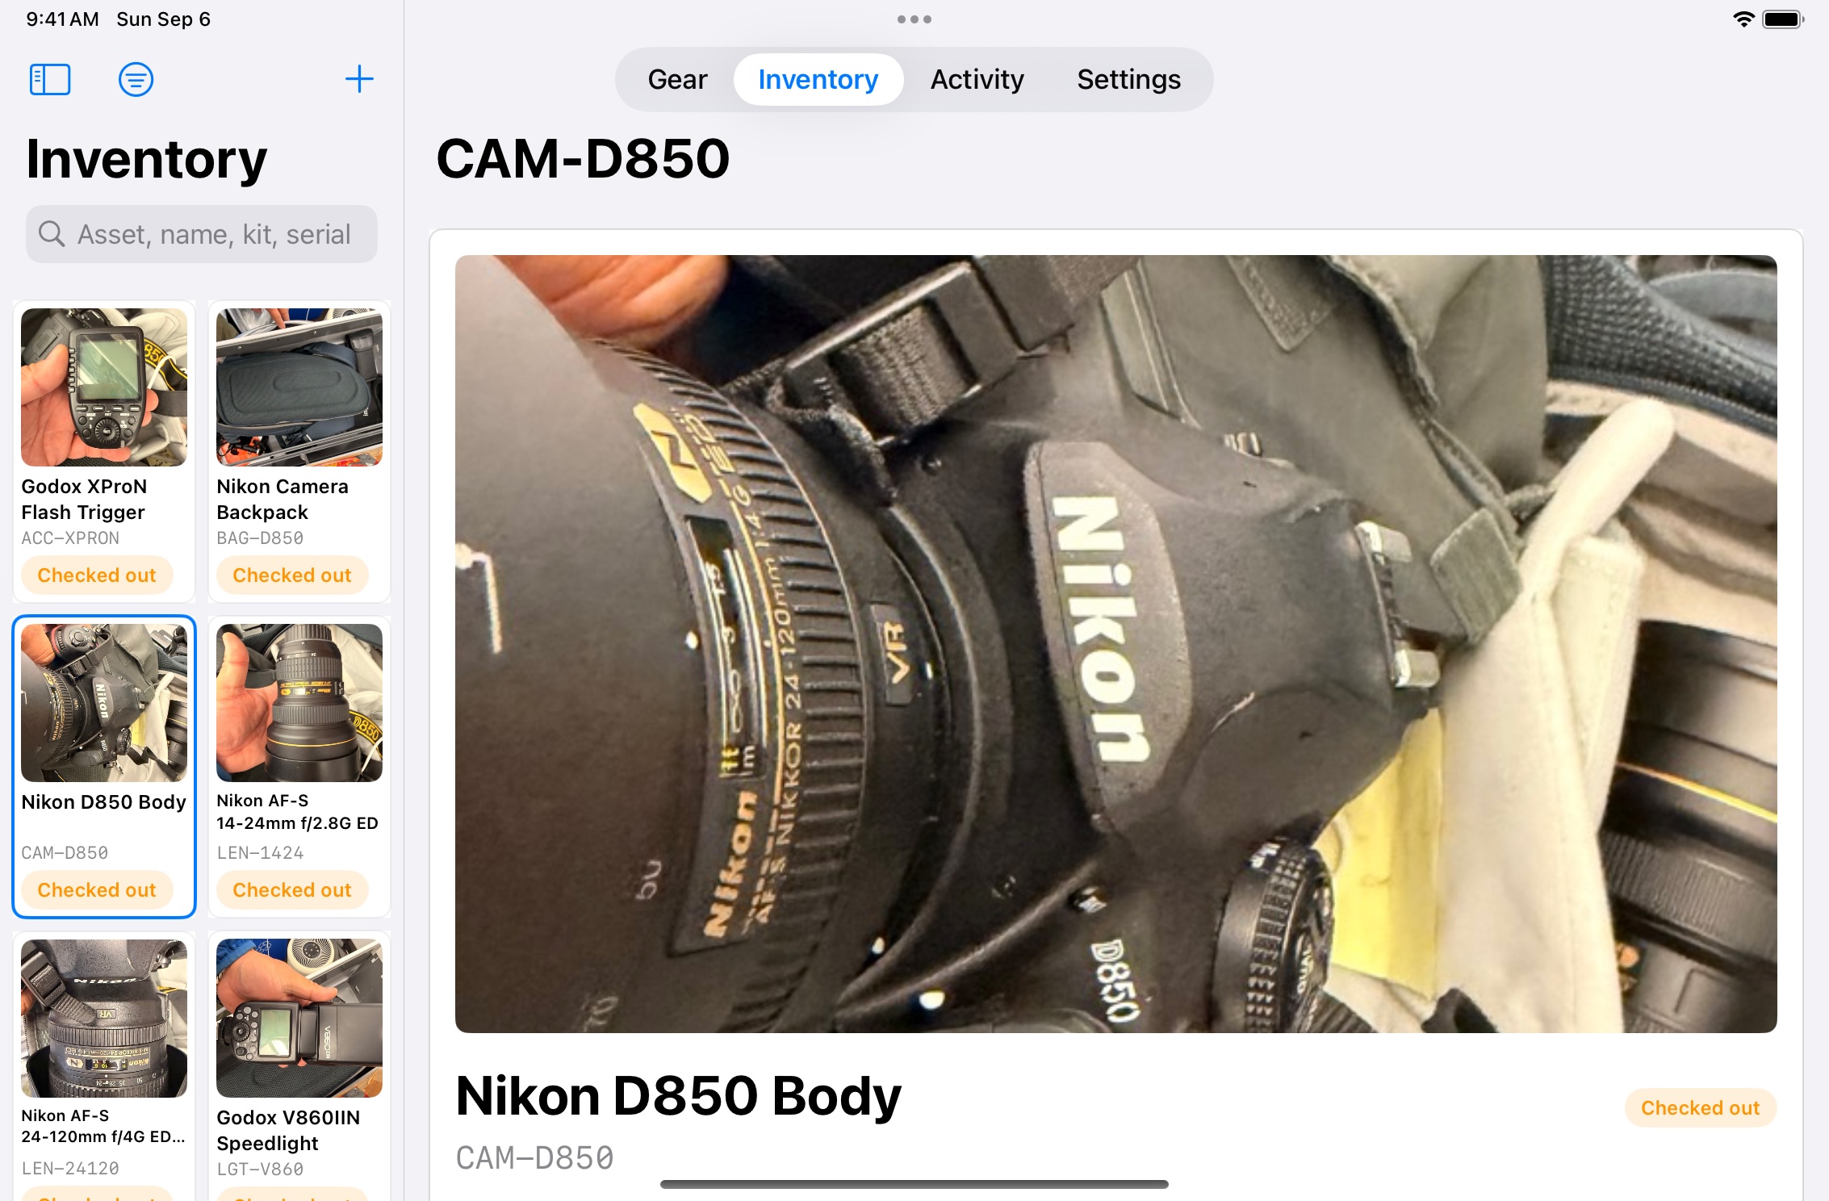Go to the Settings tab
The width and height of the screenshot is (1829, 1201).
click(1128, 79)
